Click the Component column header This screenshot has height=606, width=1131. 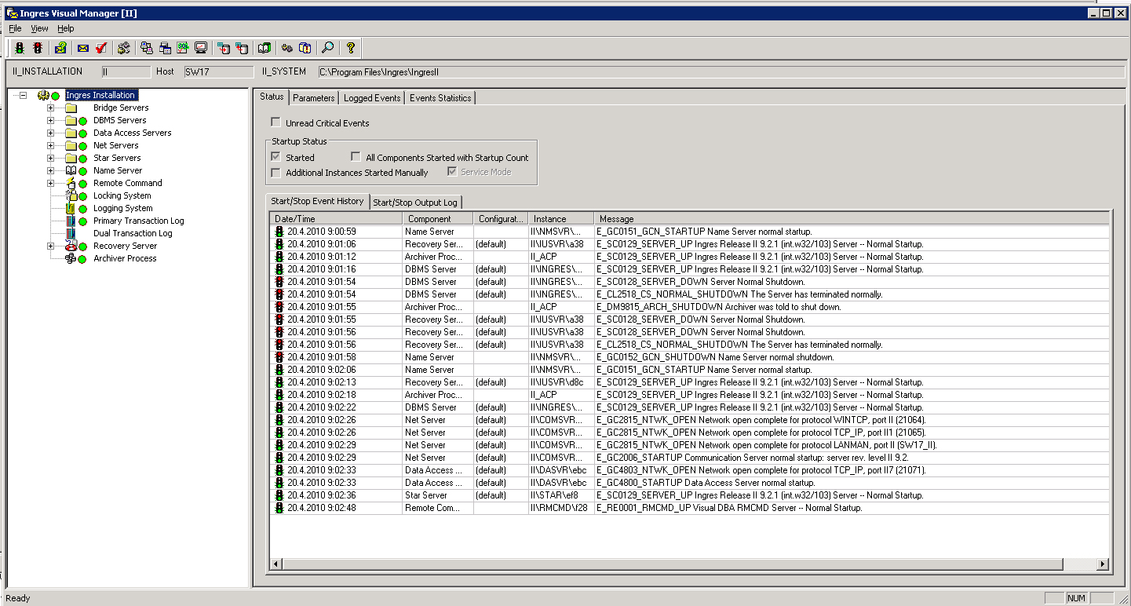tap(438, 219)
